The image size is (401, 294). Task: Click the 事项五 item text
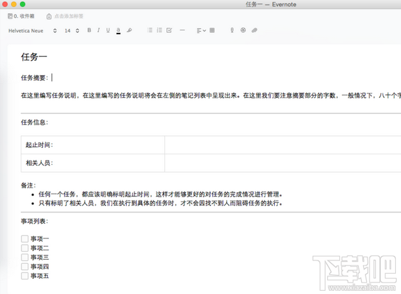[x=40, y=276]
